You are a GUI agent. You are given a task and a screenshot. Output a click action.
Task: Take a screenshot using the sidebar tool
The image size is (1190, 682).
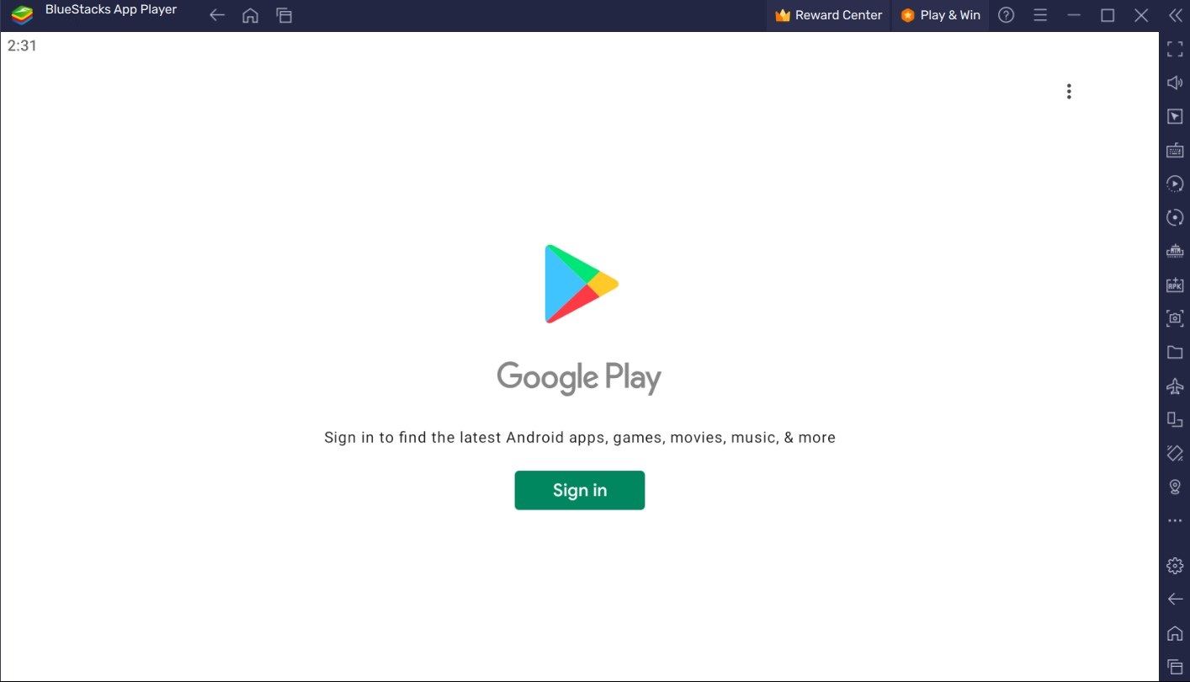[x=1175, y=318]
